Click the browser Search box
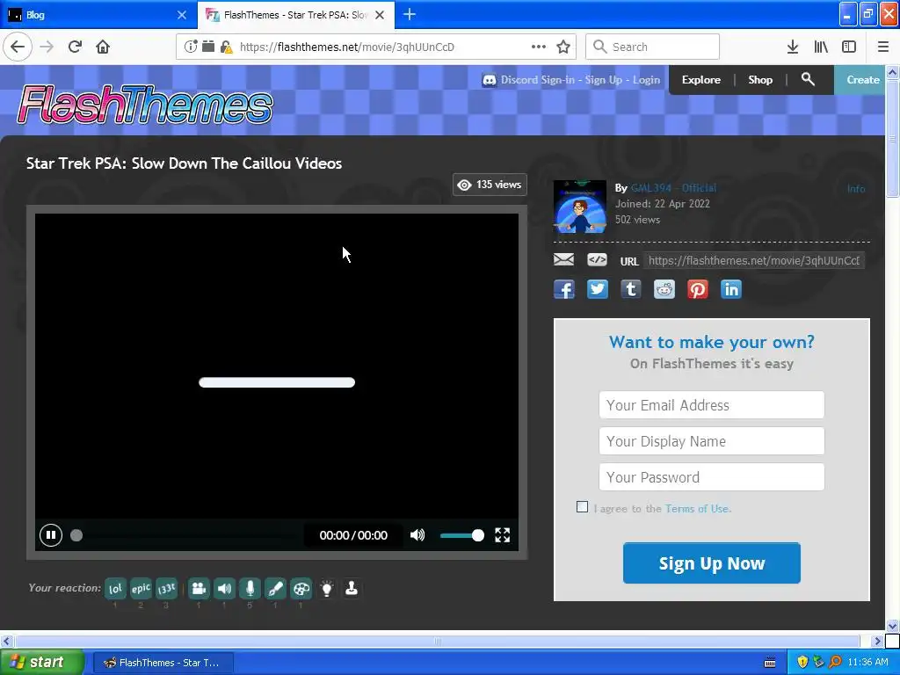This screenshot has height=675, width=900. coord(652,47)
